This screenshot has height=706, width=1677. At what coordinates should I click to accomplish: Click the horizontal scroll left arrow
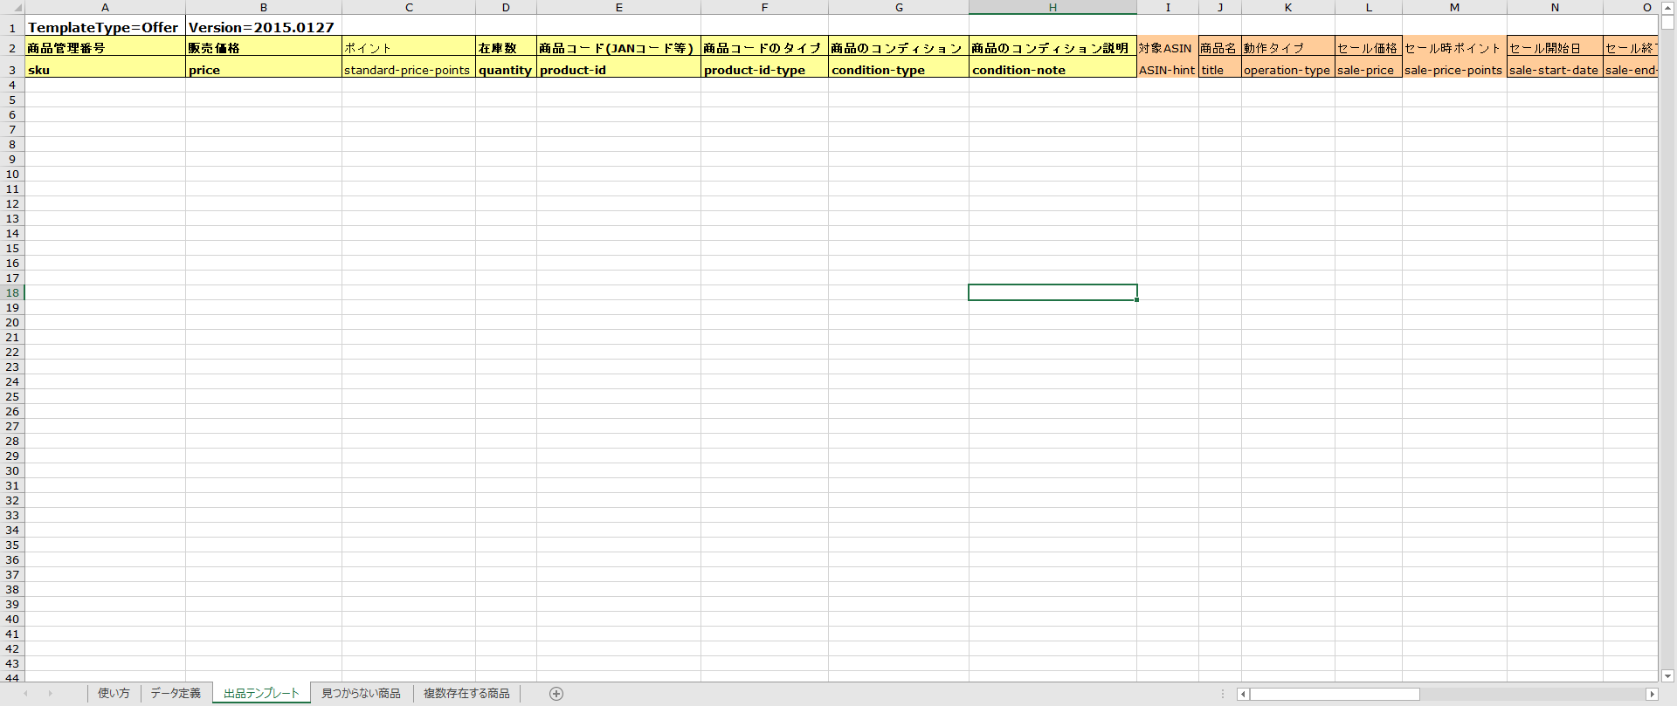pyautogui.click(x=1243, y=695)
